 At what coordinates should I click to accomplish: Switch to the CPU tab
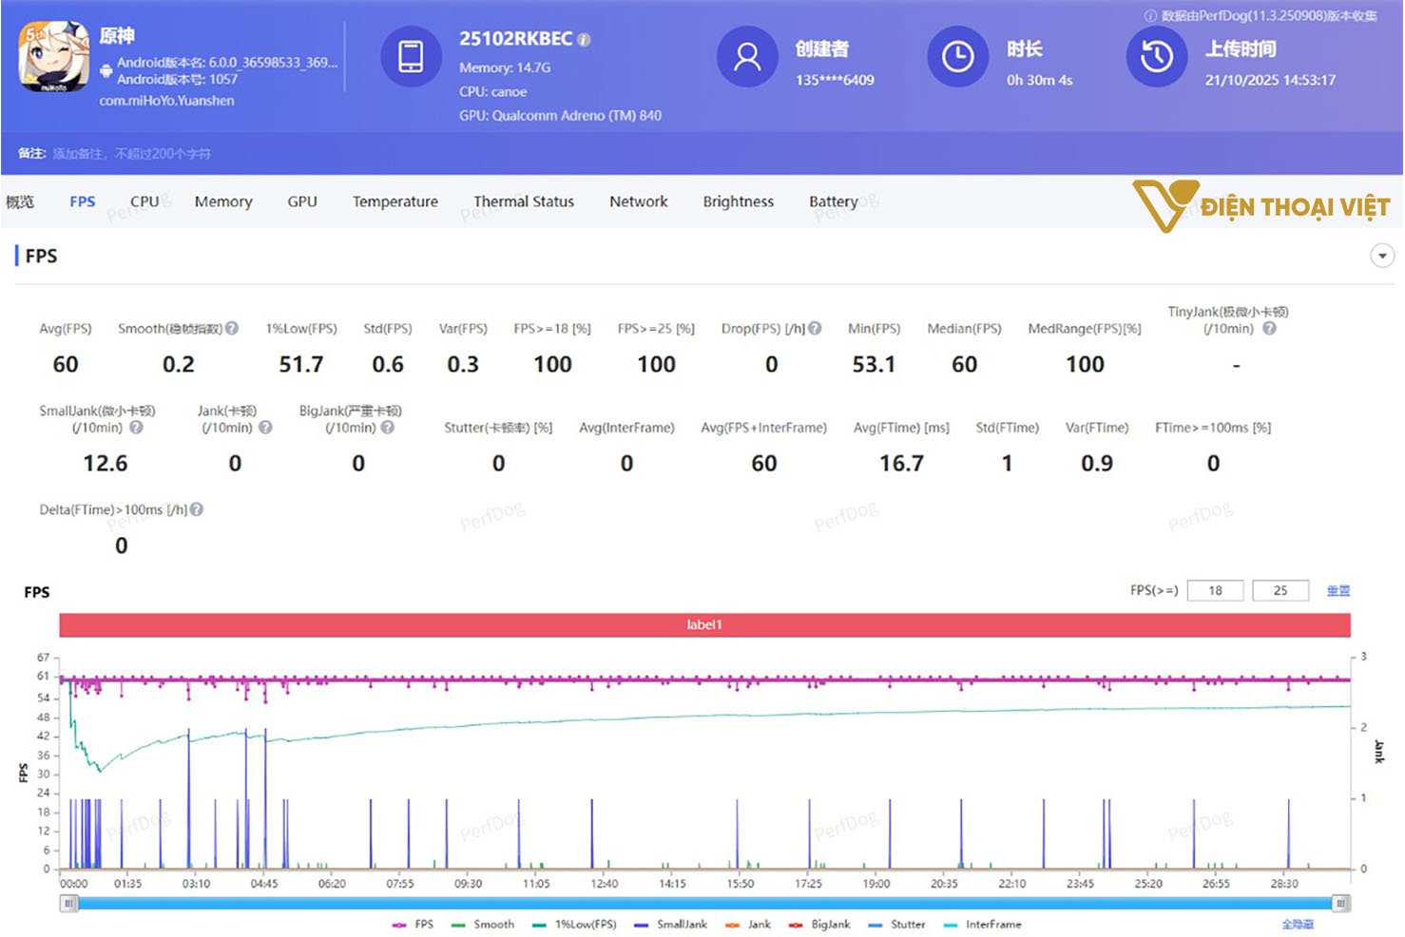point(144,201)
